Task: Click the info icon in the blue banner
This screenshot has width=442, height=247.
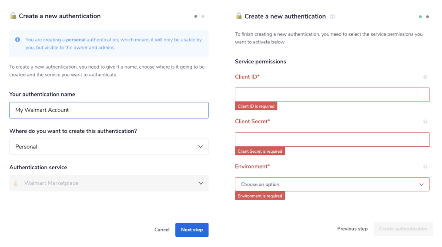Action: tap(17, 40)
